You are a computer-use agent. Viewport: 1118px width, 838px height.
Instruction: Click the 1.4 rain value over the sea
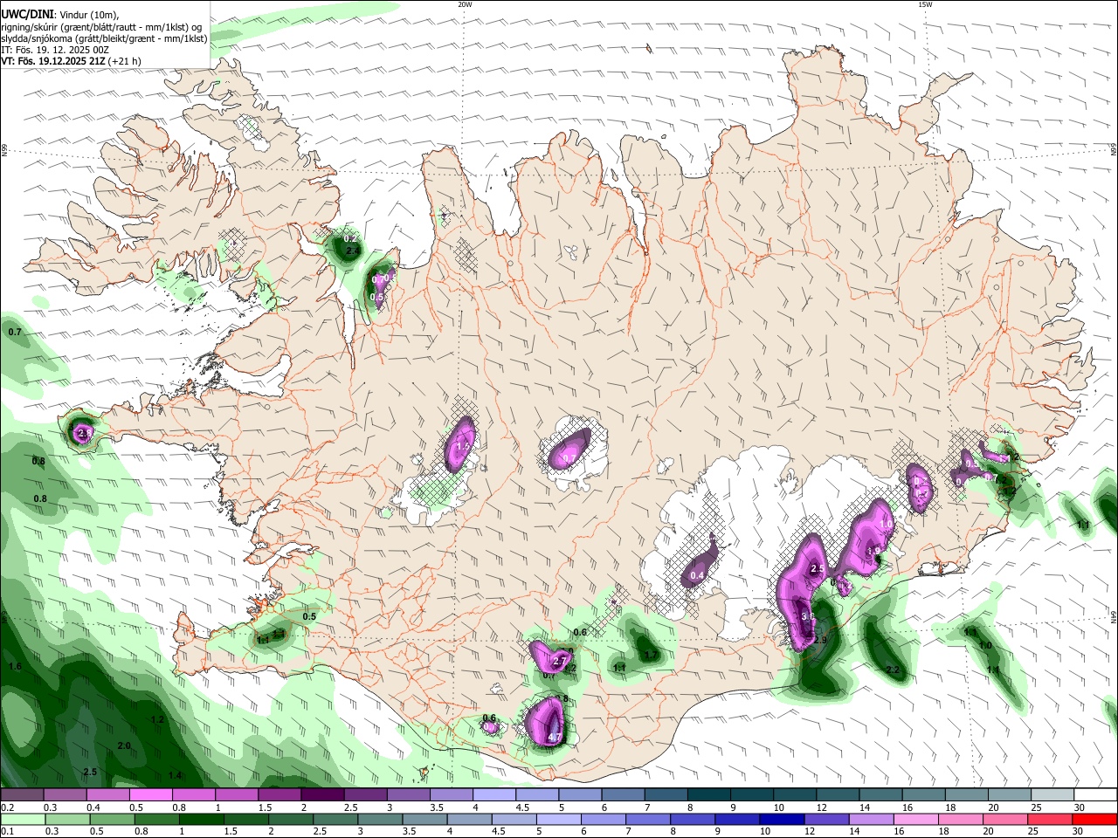[x=175, y=775]
